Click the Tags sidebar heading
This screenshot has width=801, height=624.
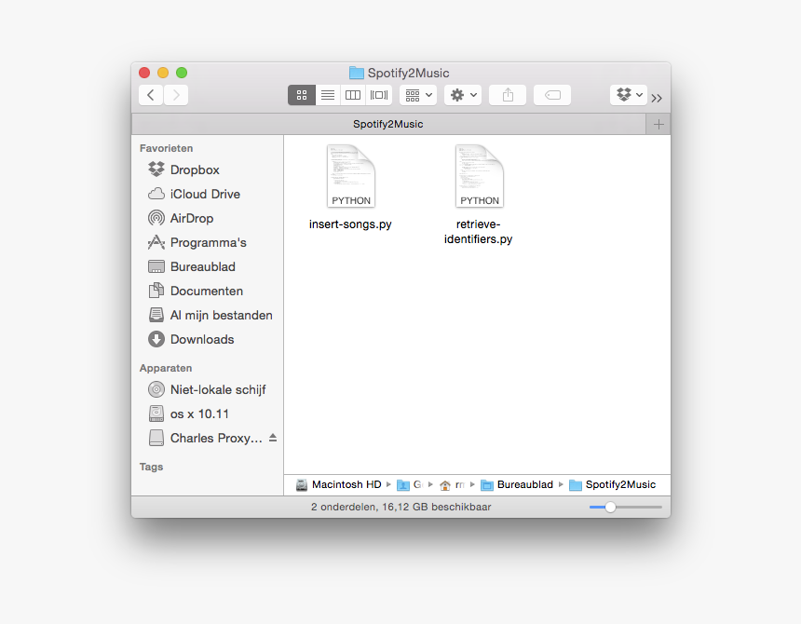pyautogui.click(x=151, y=467)
